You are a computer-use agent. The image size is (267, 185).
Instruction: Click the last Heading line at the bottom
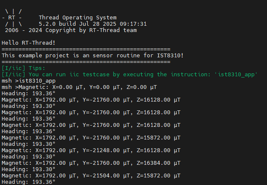coord(28,182)
